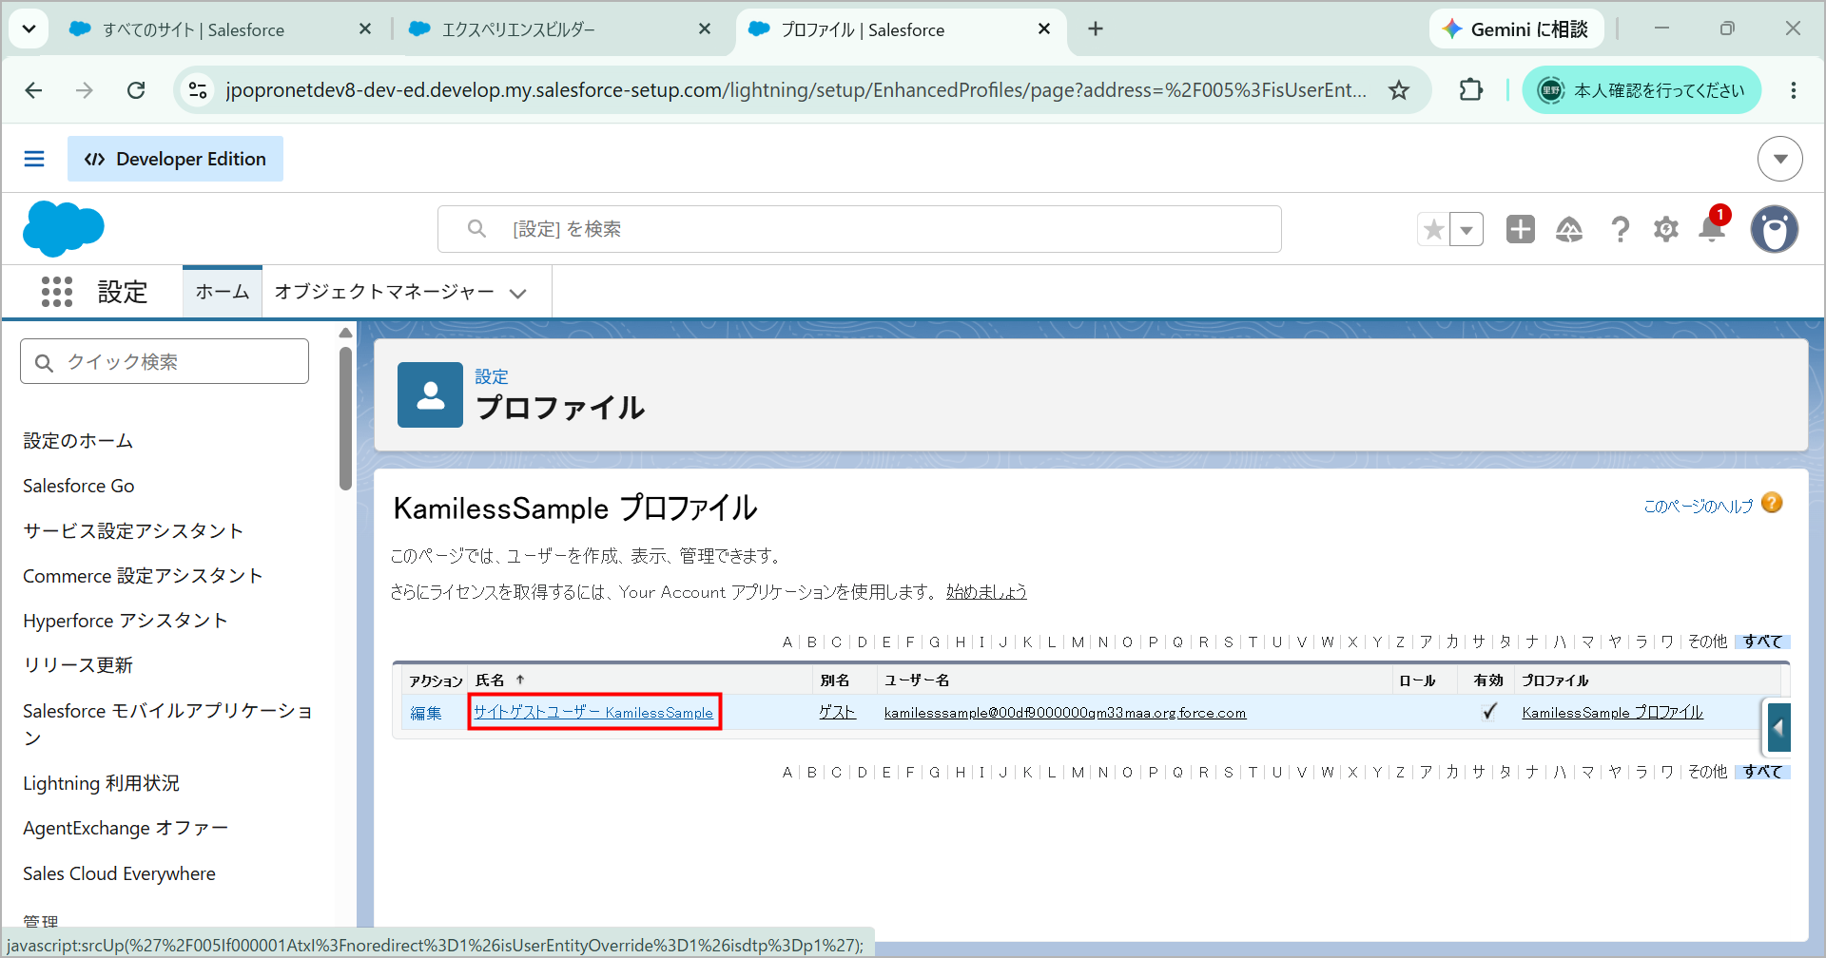Close the すべてのサイト tab
Viewport: 1826px width, 958px height.
365,29
